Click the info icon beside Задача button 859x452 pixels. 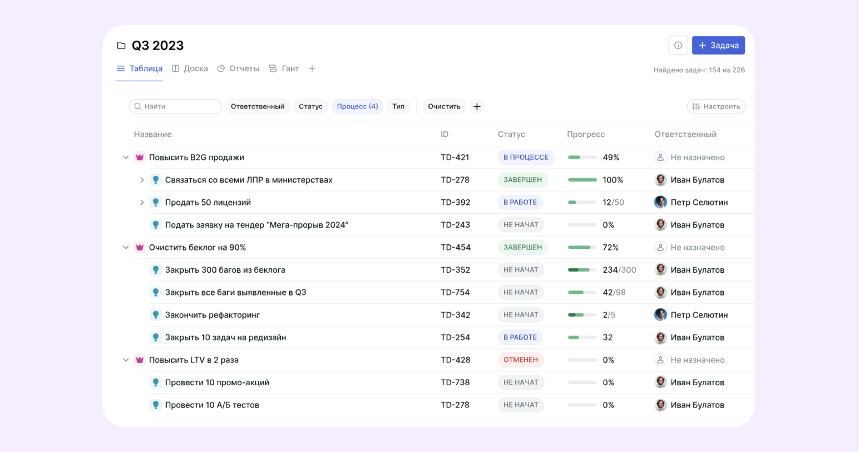coord(678,46)
